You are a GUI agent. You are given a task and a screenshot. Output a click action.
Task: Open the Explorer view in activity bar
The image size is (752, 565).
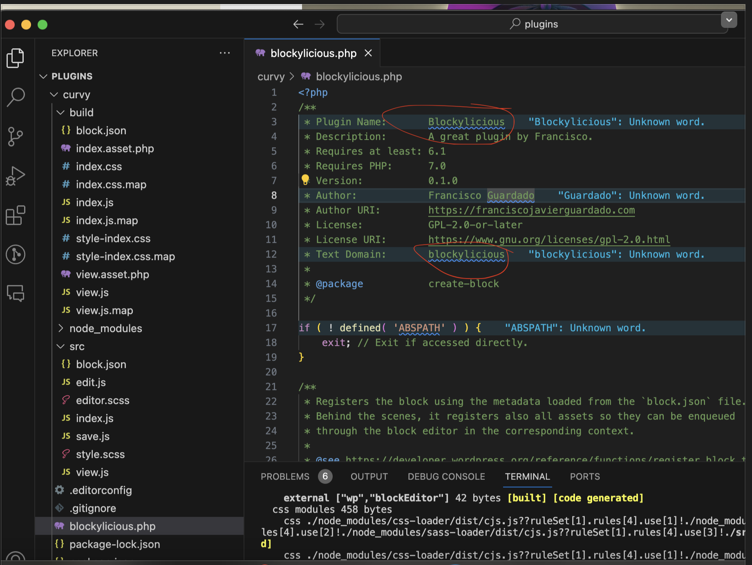pyautogui.click(x=16, y=58)
